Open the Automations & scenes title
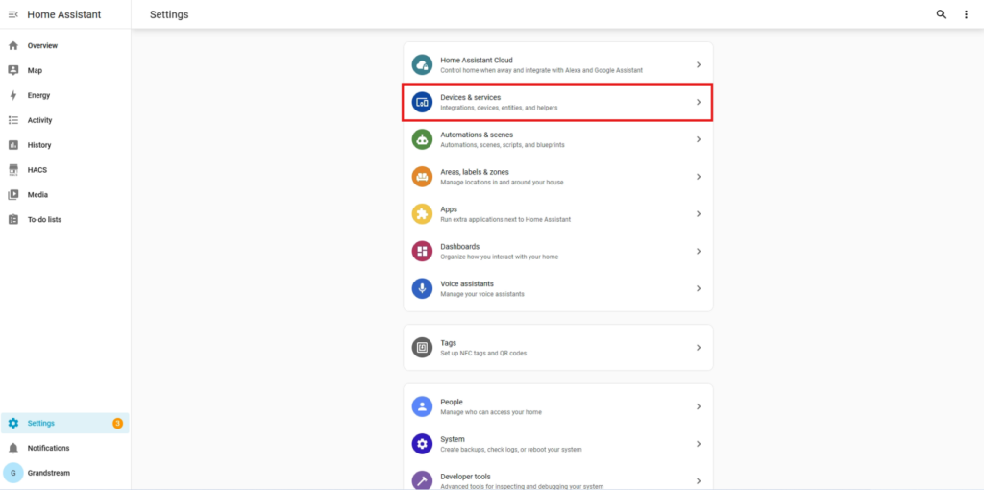 [x=477, y=135]
